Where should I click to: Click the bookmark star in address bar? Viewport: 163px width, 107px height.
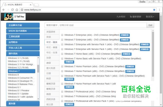(x=154, y=10)
